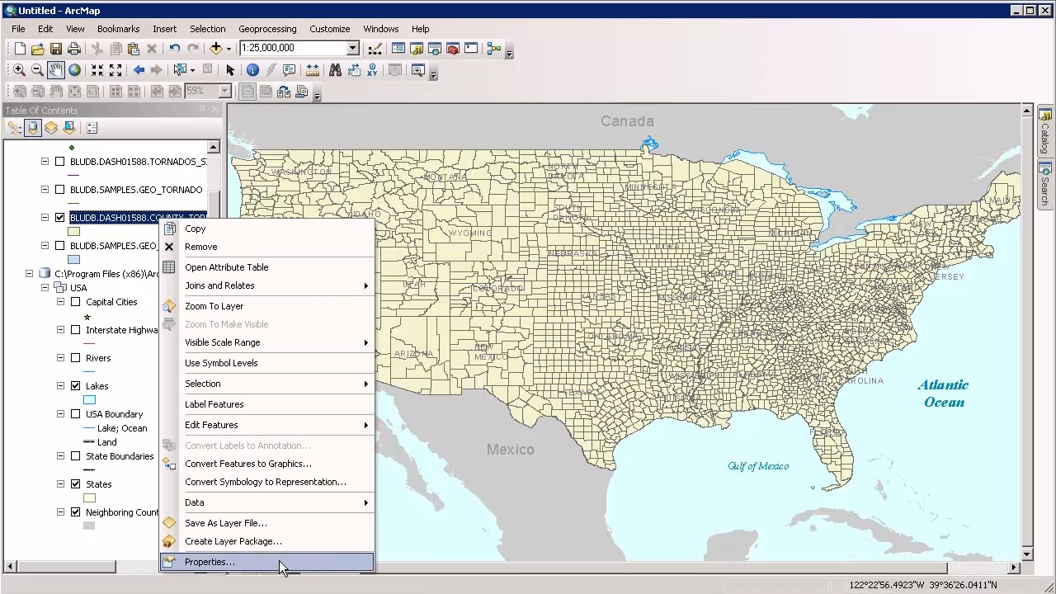The height and width of the screenshot is (594, 1056).
Task: Click the Print icon in toolbar
Action: (74, 49)
